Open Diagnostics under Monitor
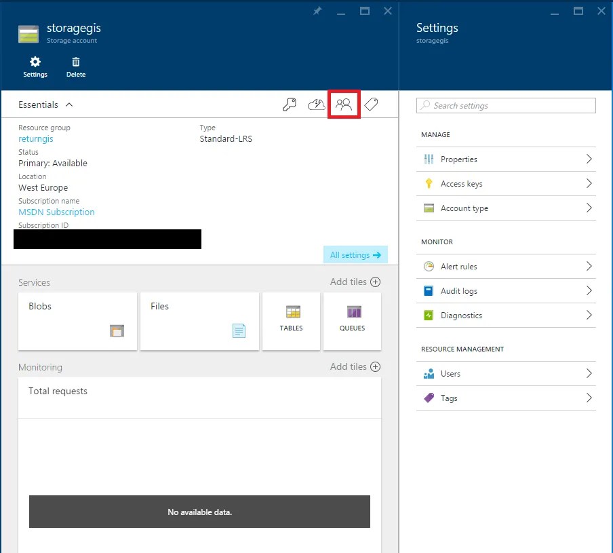The image size is (613, 553). (x=506, y=316)
